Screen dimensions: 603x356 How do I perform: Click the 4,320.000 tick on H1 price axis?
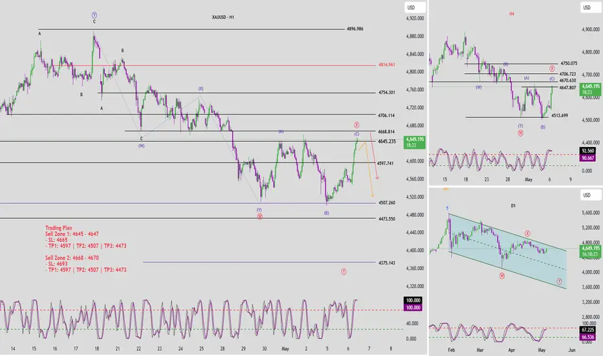415,286
